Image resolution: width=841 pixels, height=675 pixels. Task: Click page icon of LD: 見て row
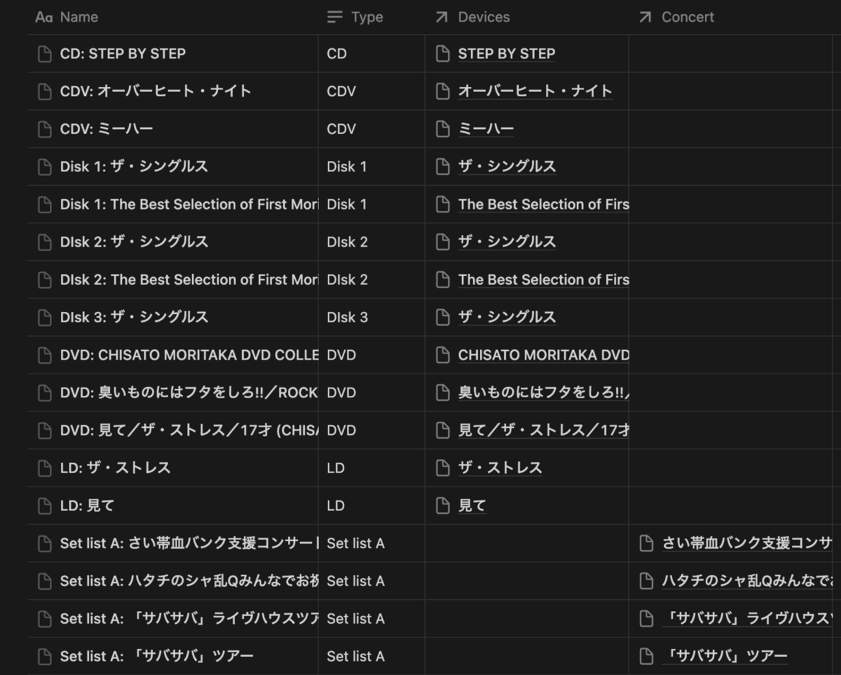[45, 505]
